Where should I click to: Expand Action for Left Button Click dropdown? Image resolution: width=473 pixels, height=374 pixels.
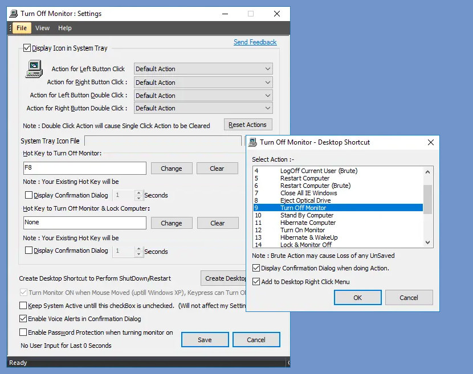pyautogui.click(x=203, y=69)
